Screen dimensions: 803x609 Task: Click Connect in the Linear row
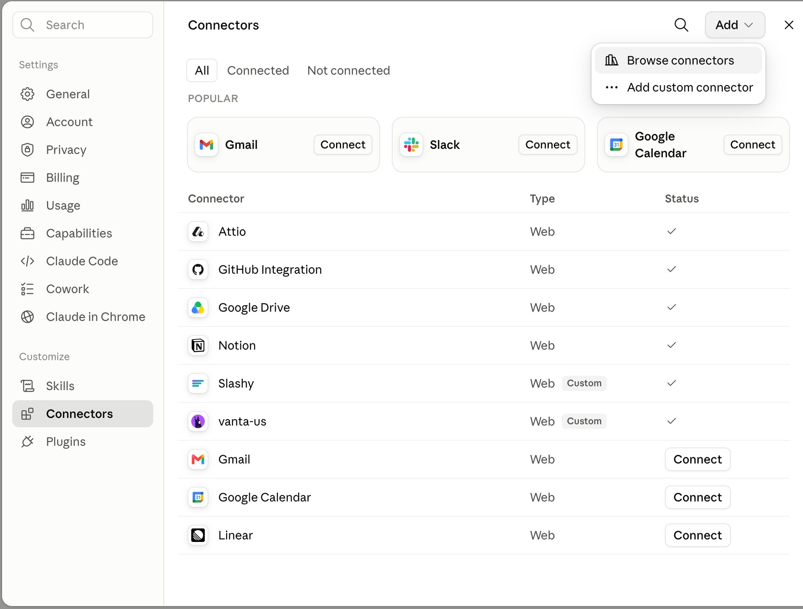[x=697, y=535]
